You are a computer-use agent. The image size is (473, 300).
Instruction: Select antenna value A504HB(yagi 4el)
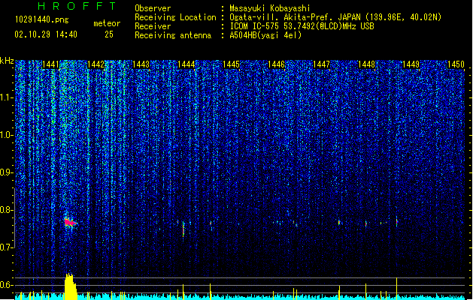pyautogui.click(x=265, y=35)
